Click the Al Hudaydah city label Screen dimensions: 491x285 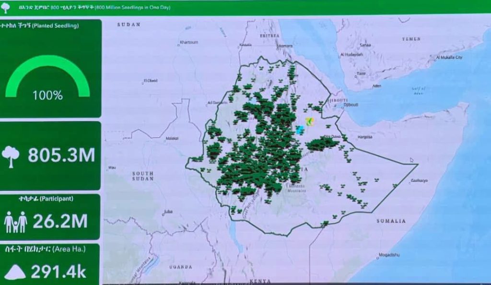click(351, 55)
